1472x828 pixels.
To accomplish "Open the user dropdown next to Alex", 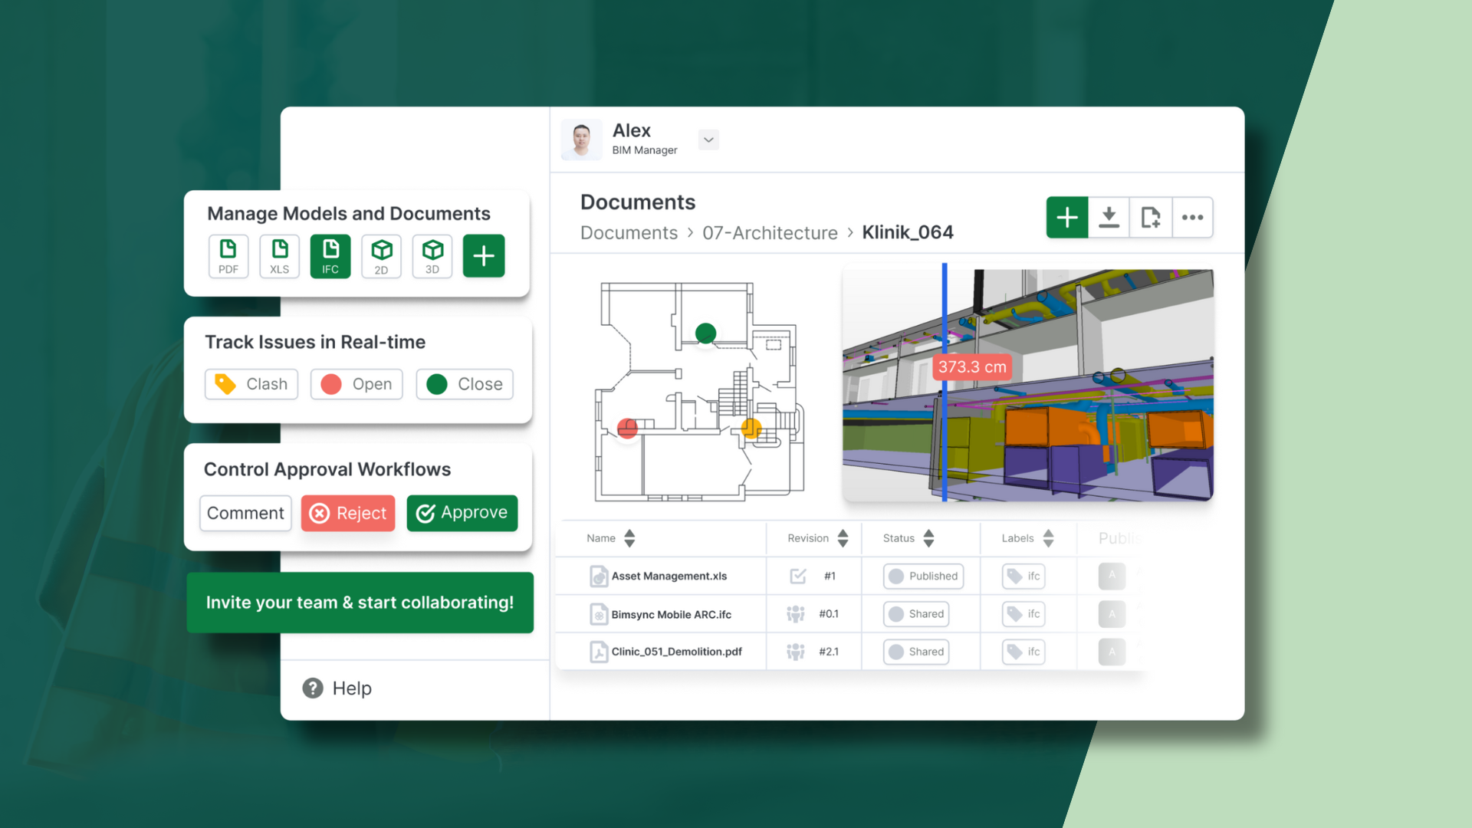I will (x=708, y=140).
